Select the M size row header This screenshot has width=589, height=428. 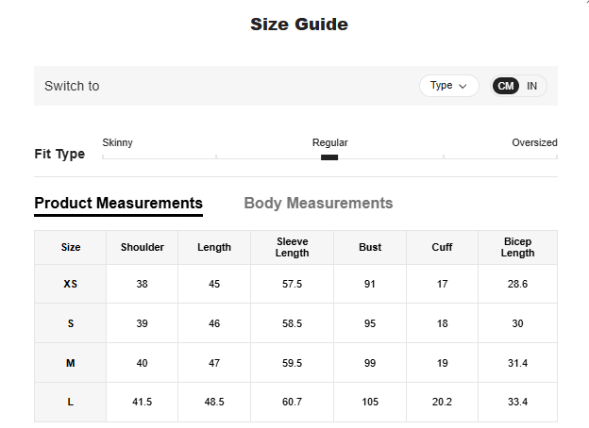71,363
